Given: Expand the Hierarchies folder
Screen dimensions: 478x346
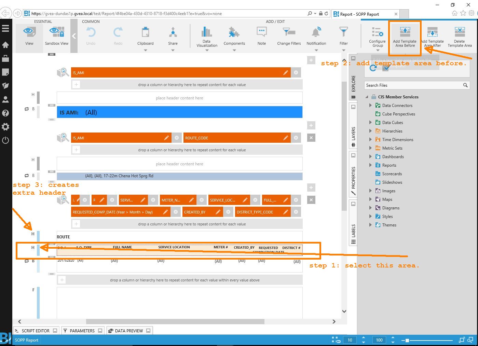Looking at the screenshot, I should pos(370,131).
